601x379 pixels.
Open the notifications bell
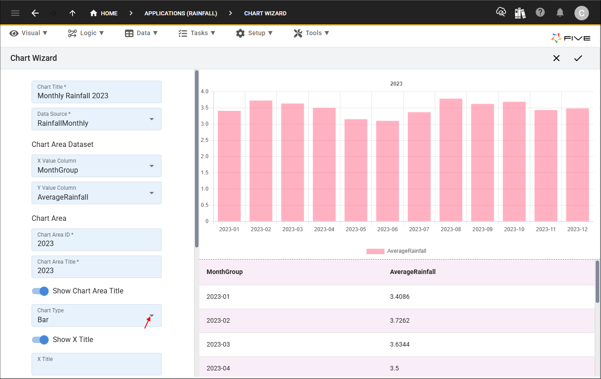560,13
